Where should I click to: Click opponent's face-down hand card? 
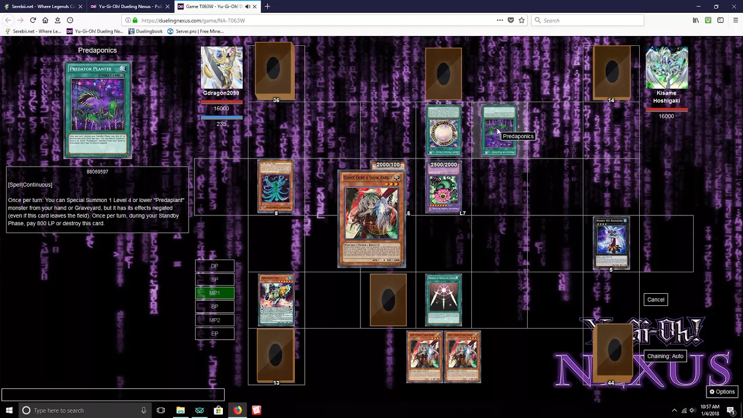[x=443, y=74]
